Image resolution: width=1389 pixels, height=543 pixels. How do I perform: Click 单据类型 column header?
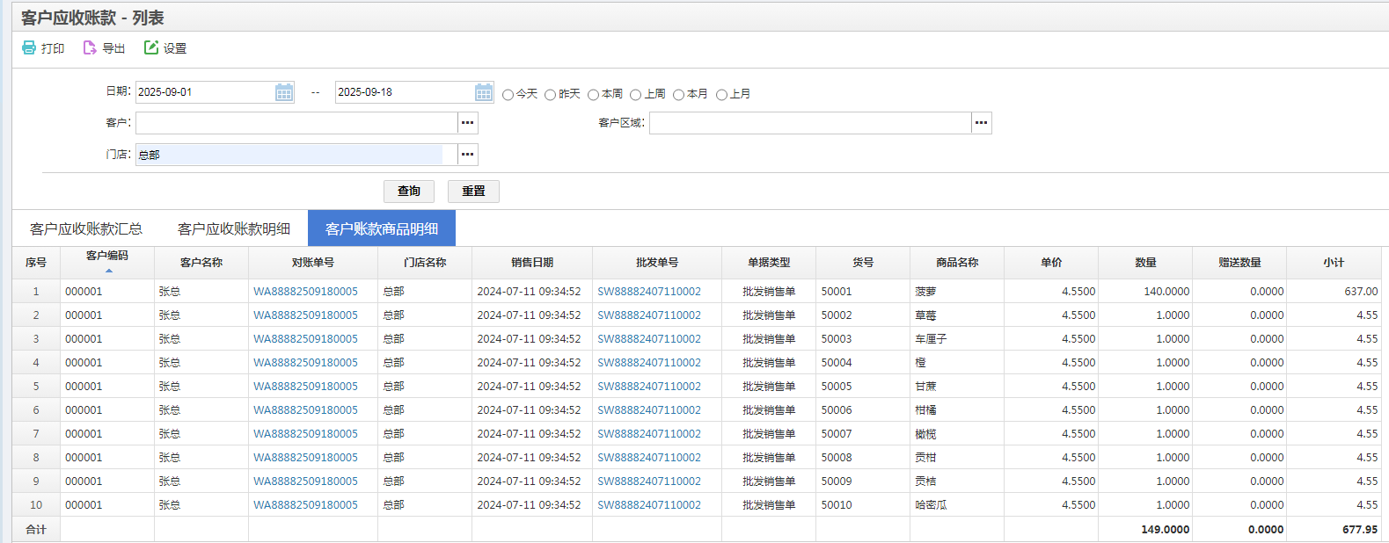coord(769,263)
